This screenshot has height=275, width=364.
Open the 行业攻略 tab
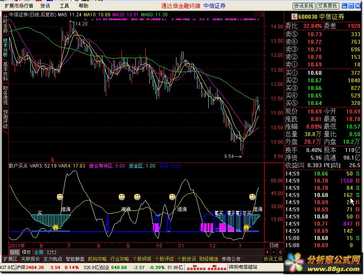coord(119,259)
